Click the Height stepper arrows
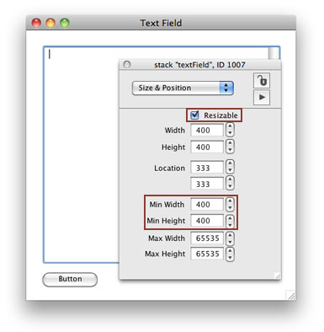324x332 pixels. (230, 147)
